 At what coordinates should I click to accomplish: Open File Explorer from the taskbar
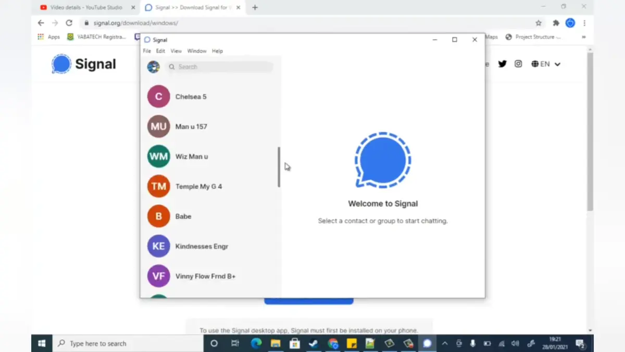(276, 343)
